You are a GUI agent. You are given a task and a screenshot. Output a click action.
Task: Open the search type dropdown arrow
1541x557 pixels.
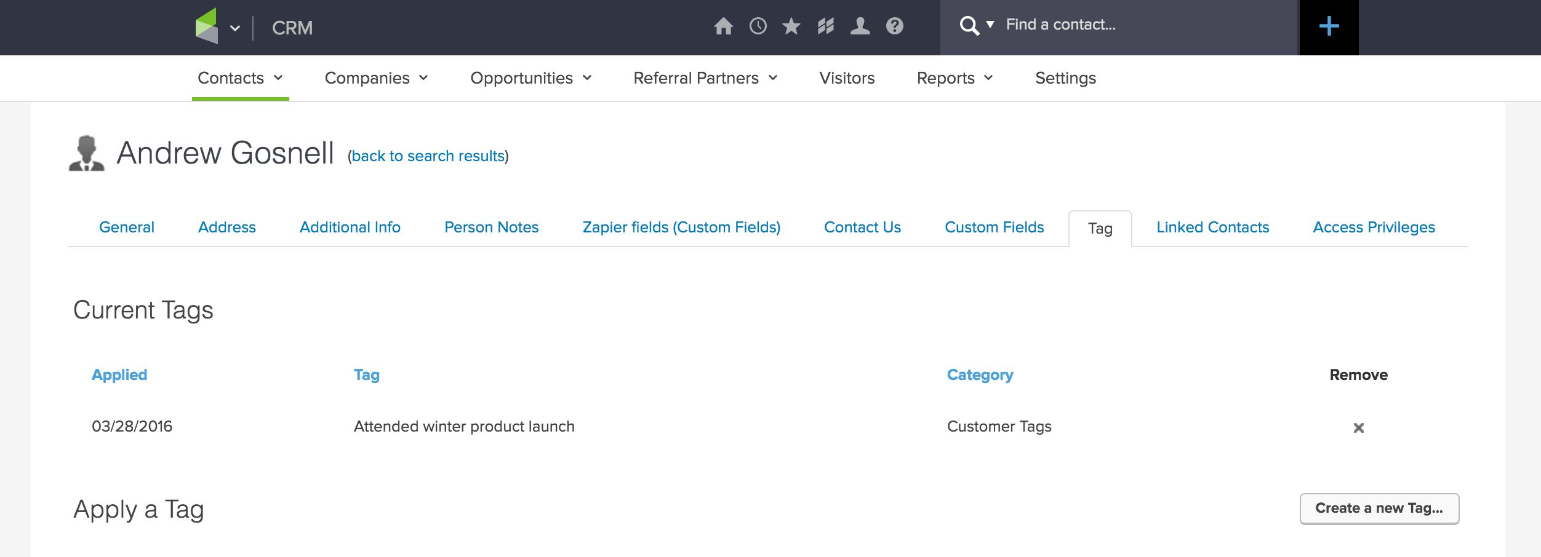[x=990, y=25]
